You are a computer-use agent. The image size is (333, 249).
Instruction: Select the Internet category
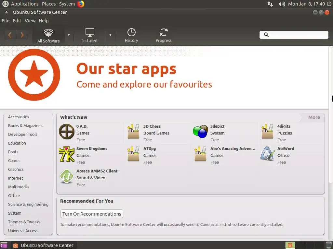16,178
